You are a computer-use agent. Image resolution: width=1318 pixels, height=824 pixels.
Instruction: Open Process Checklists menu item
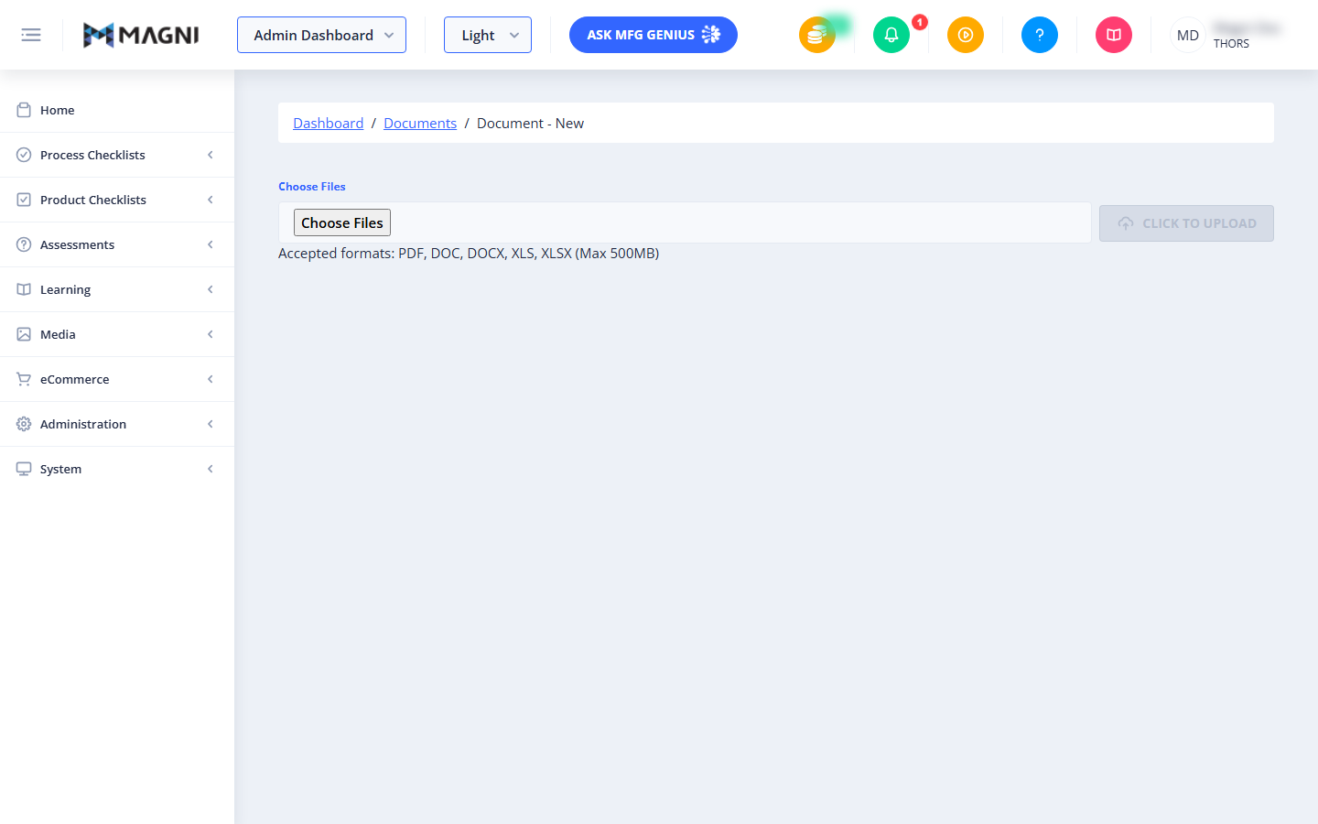point(117,155)
